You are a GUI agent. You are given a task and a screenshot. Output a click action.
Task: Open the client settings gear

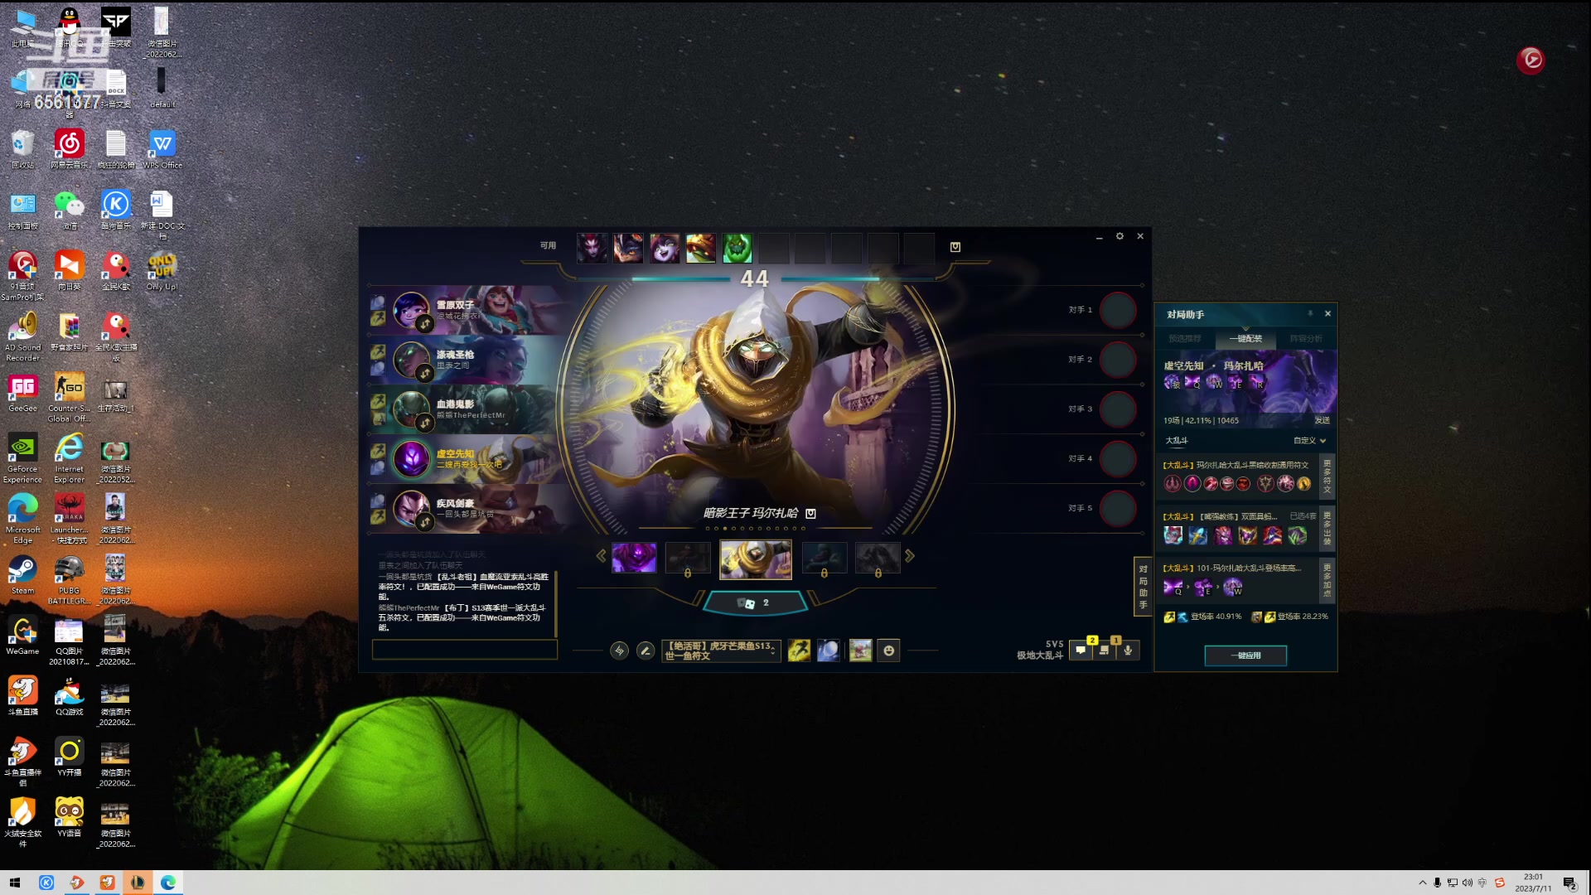(1120, 236)
